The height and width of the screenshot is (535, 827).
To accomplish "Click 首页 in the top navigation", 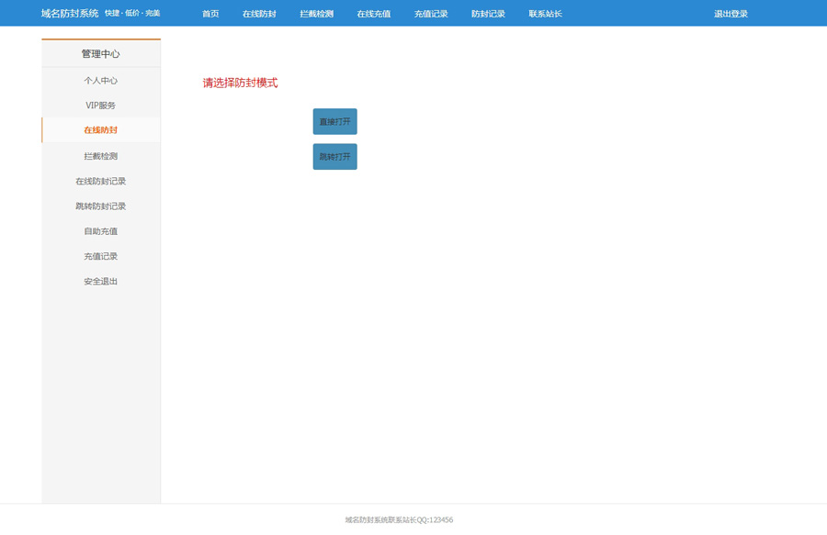I will (x=210, y=14).
